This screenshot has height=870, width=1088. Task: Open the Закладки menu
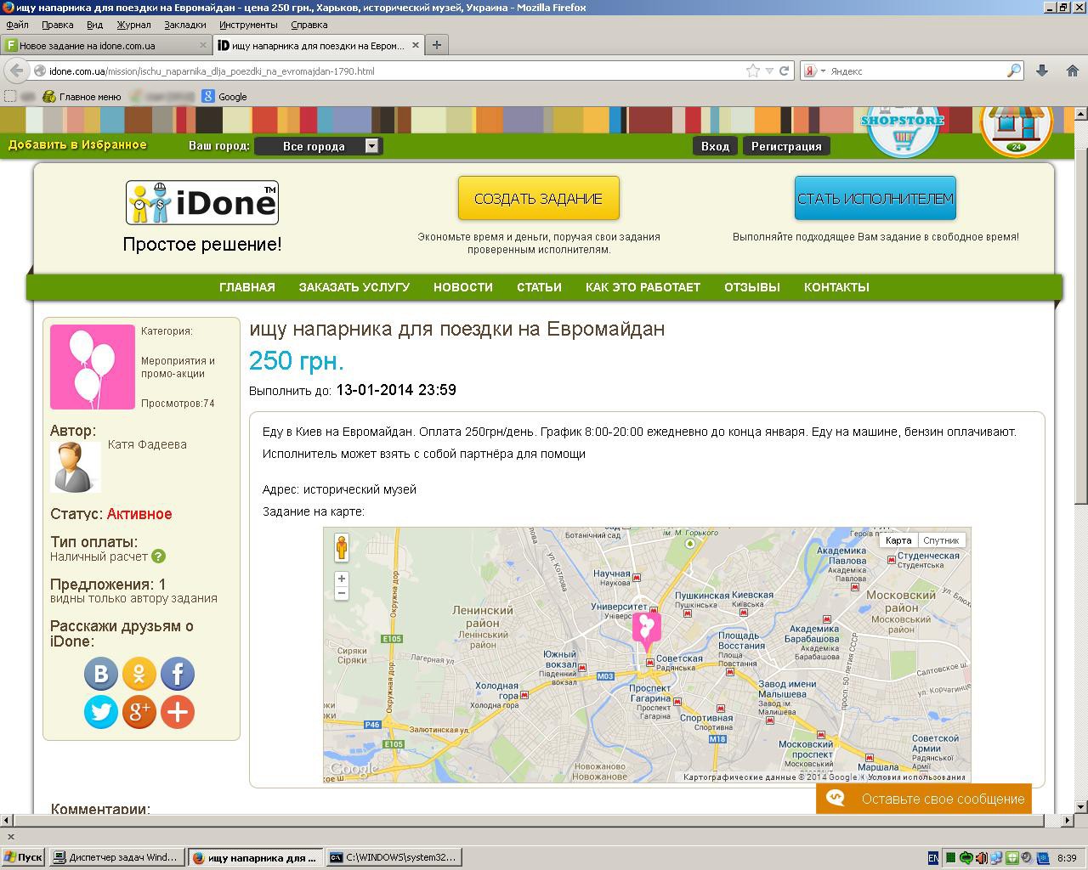pyautogui.click(x=184, y=25)
